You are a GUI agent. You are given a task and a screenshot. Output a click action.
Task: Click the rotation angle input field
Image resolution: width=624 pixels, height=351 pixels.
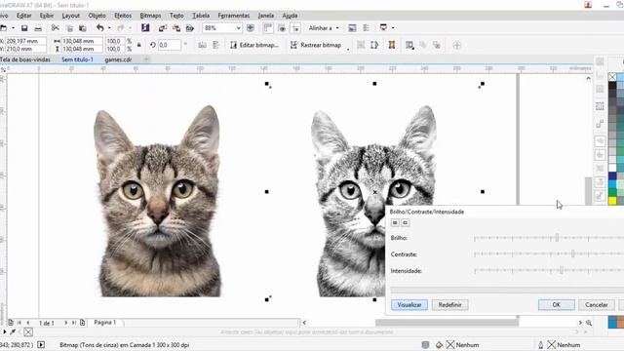pos(170,45)
